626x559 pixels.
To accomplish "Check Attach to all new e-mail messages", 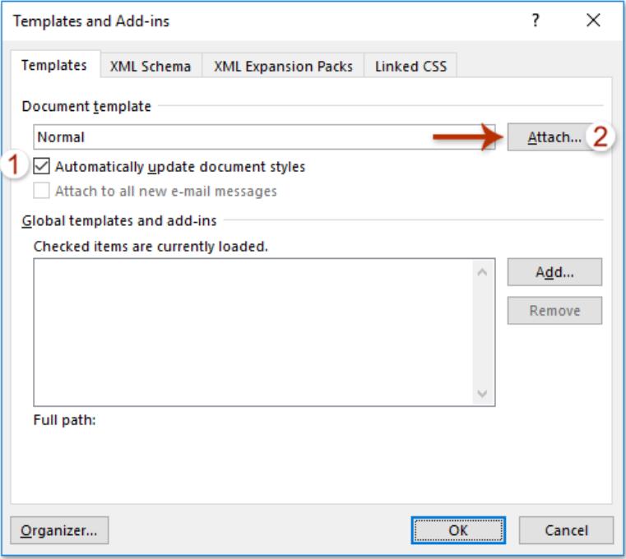I will (42, 192).
